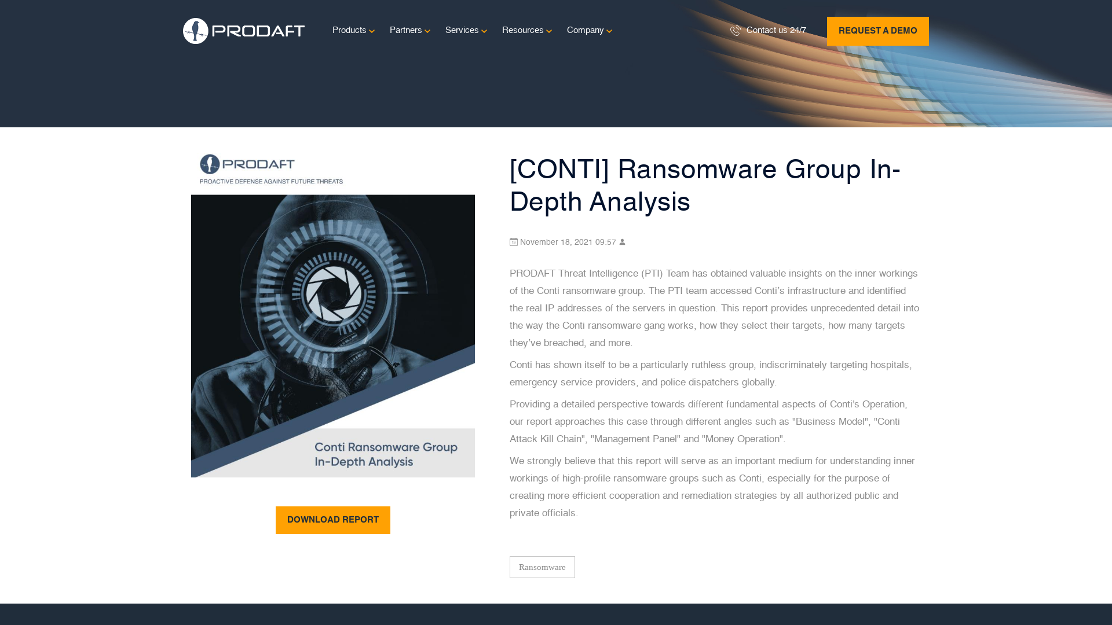Click the November 18, 2021 09:57 date
Image resolution: width=1112 pixels, height=625 pixels.
pyautogui.click(x=568, y=242)
